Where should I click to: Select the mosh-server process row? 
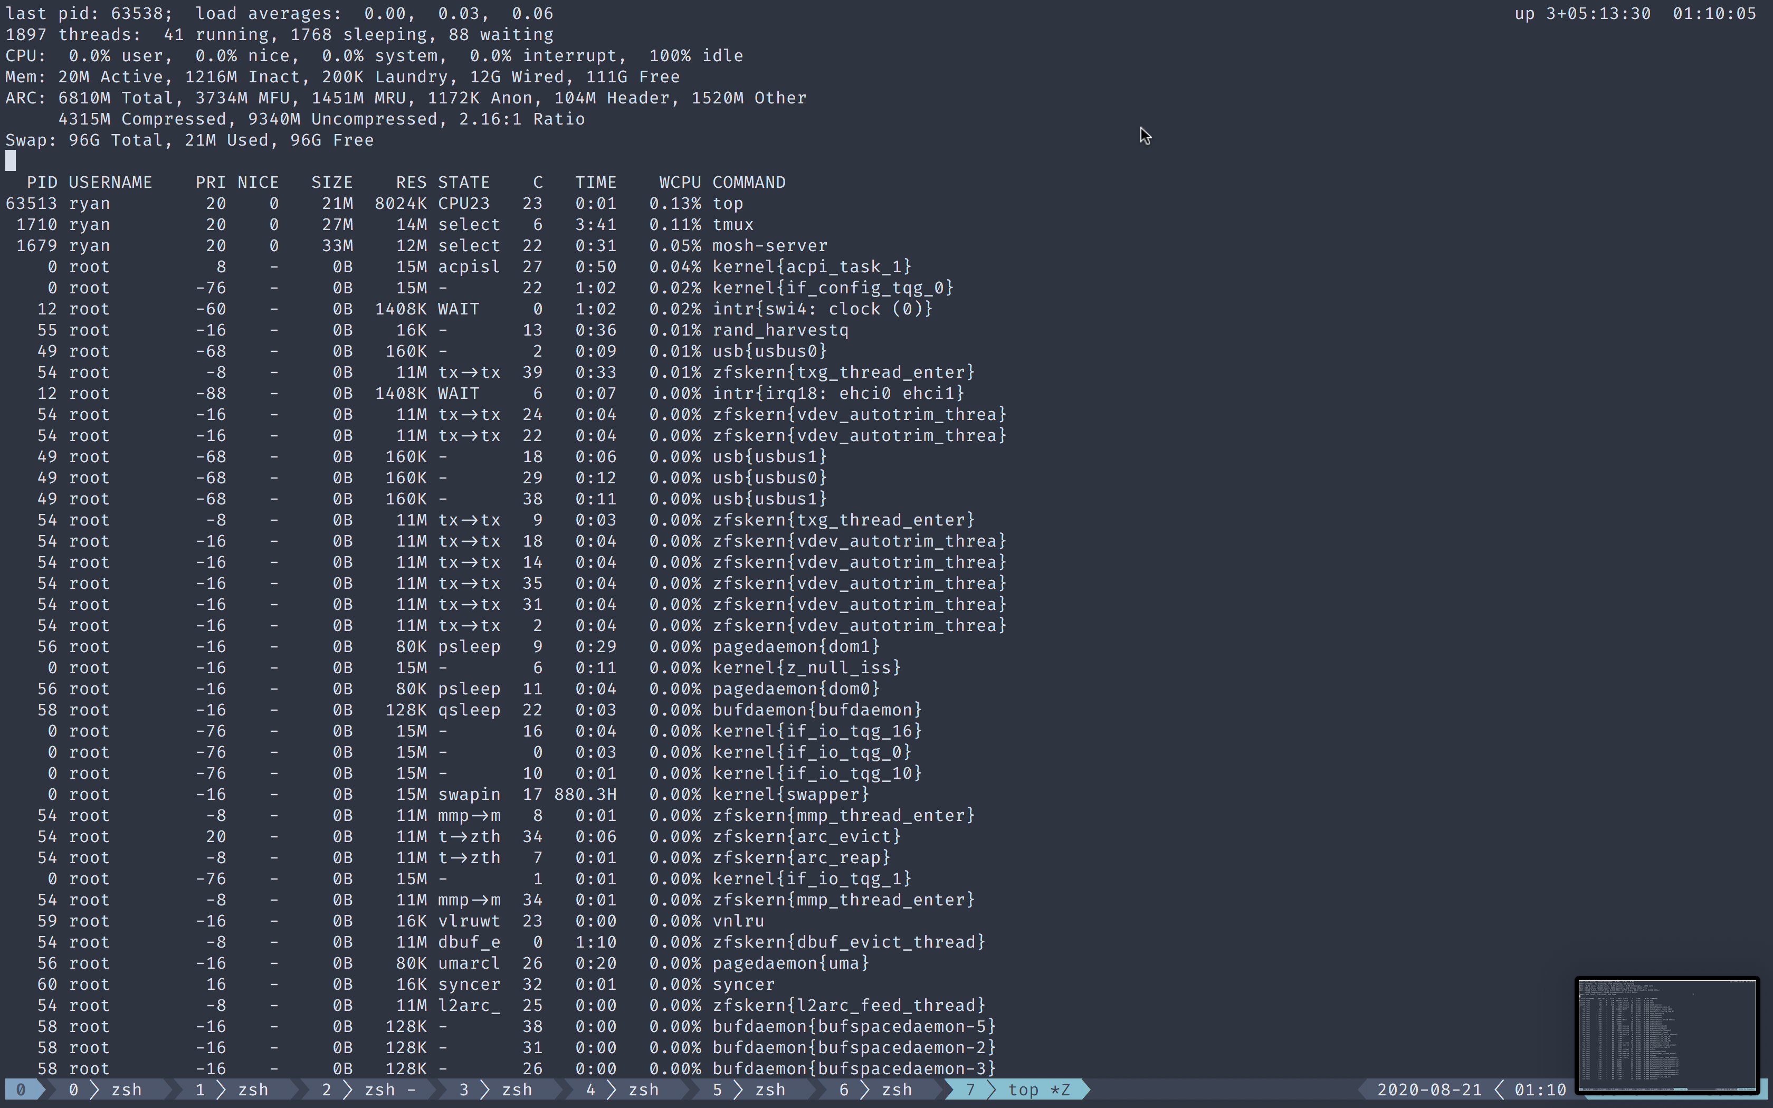coord(416,246)
